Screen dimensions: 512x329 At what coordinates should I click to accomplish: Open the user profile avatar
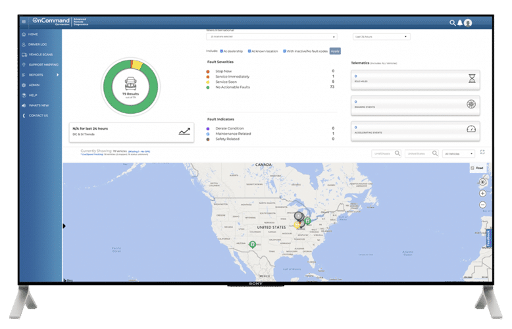[468, 22]
